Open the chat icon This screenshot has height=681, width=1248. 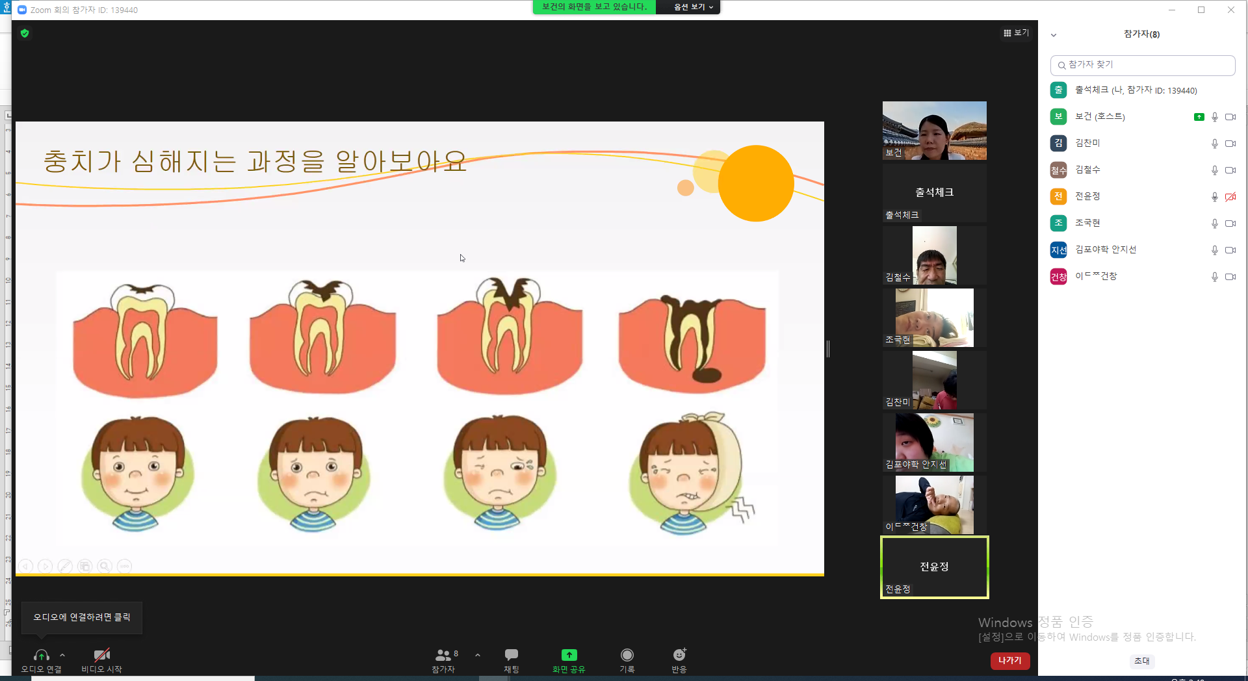point(512,655)
